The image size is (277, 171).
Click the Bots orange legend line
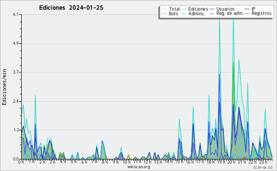tap(164, 13)
